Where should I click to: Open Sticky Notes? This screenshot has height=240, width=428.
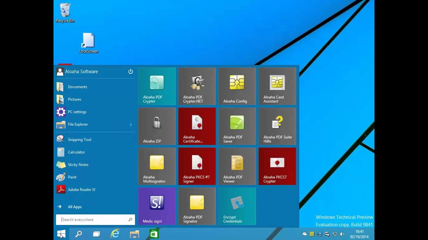click(x=95, y=165)
